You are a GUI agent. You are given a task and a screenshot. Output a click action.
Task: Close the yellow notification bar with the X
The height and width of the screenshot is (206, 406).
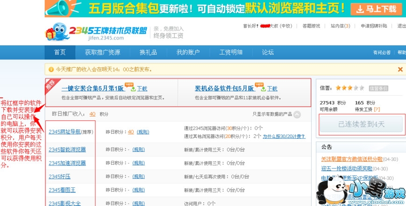[x=400, y=69]
